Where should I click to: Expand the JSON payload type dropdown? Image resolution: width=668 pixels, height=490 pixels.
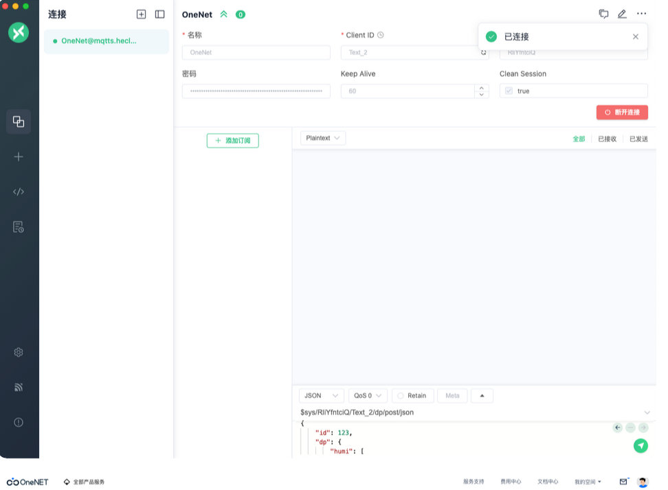(322, 396)
